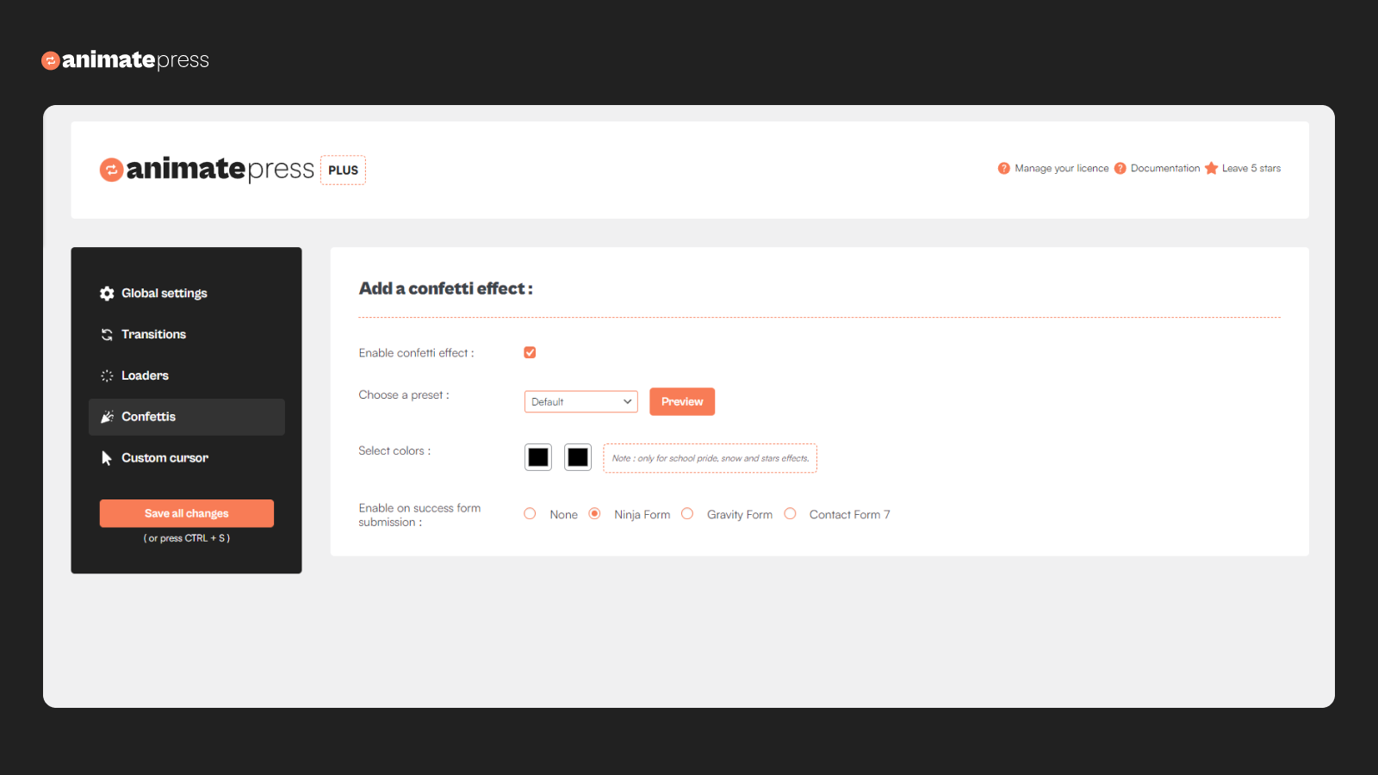The height and width of the screenshot is (775, 1378).
Task: Click the Loaders spinner icon
Action: point(107,375)
